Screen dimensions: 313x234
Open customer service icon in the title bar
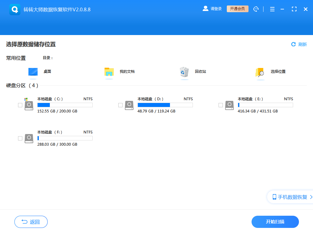(256, 9)
